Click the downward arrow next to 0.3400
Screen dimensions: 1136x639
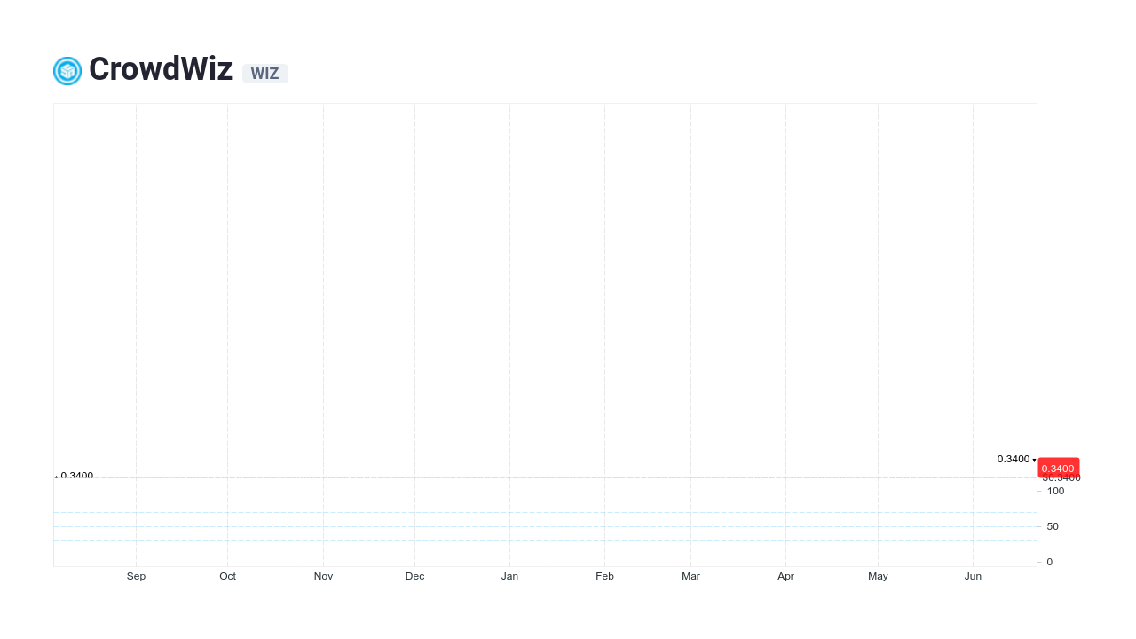1034,460
